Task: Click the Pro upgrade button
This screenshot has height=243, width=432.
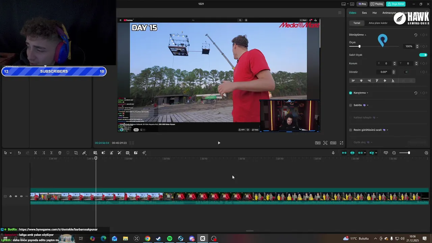Action: coord(362,4)
